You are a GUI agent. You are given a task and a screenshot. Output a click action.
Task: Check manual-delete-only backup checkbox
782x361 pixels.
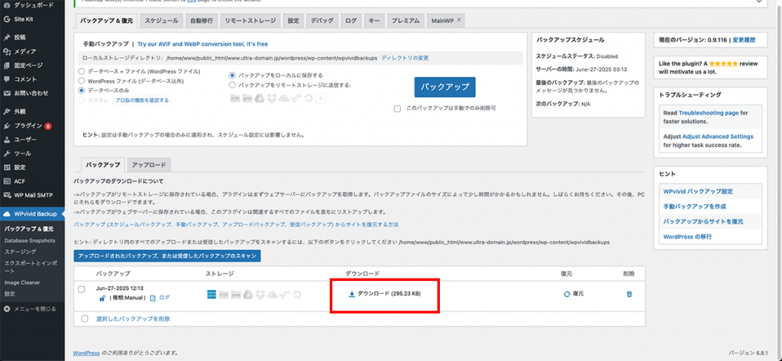(397, 108)
